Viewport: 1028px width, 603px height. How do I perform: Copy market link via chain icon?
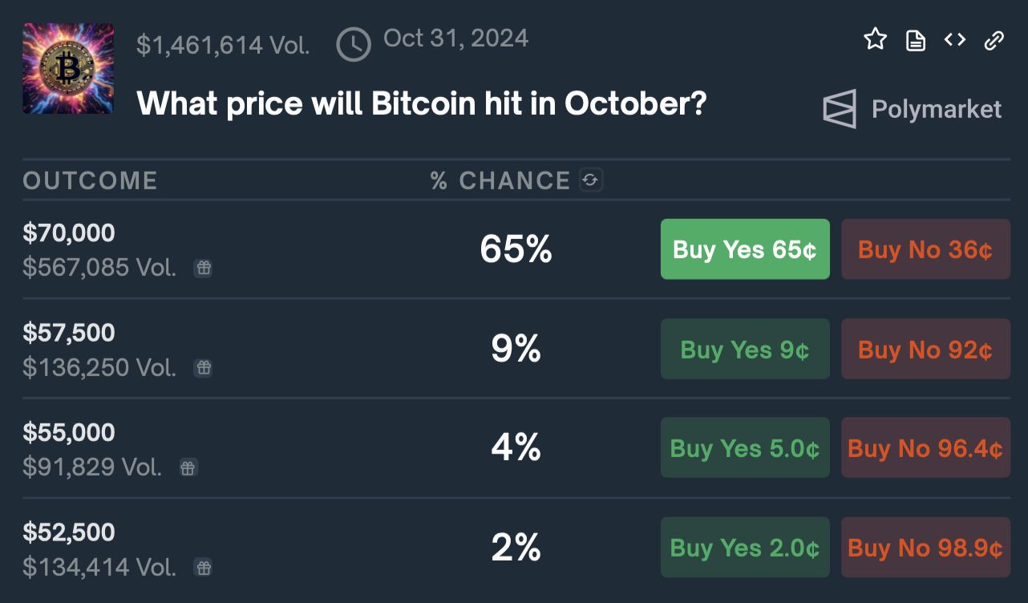coord(994,40)
